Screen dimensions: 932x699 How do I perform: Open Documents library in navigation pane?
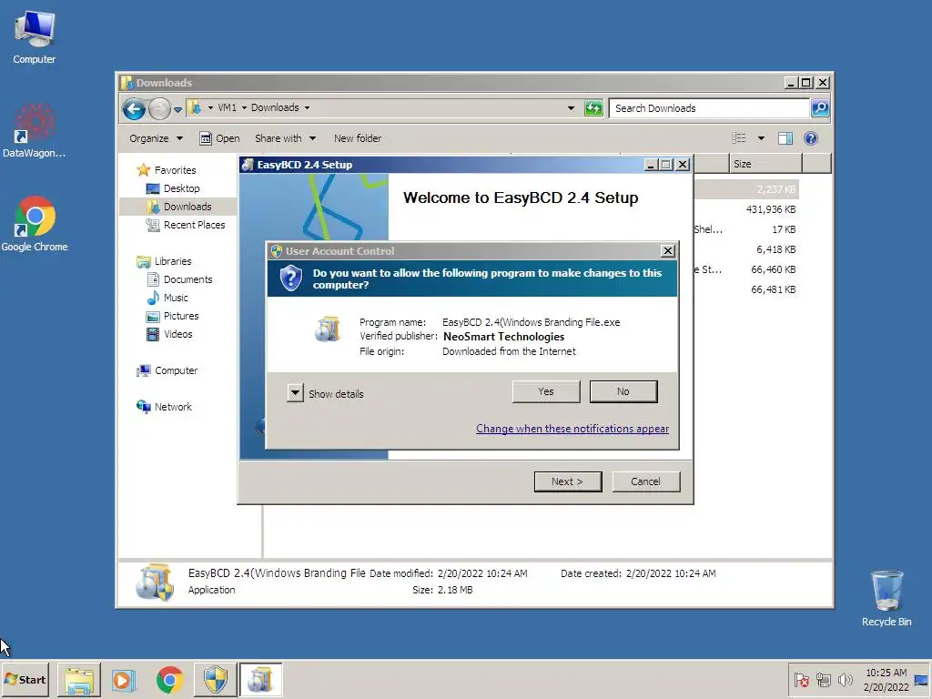point(179,279)
